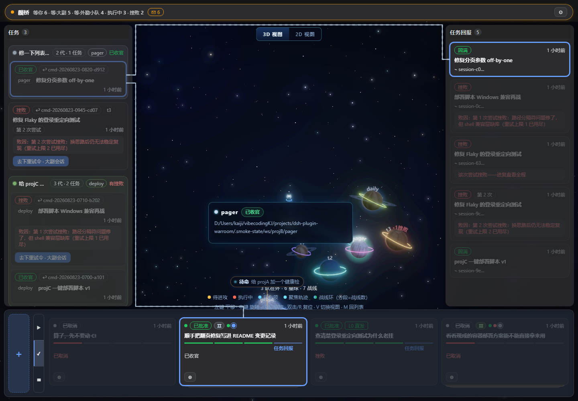
Task: Click the daily planet in the 3D view
Action: click(372, 199)
